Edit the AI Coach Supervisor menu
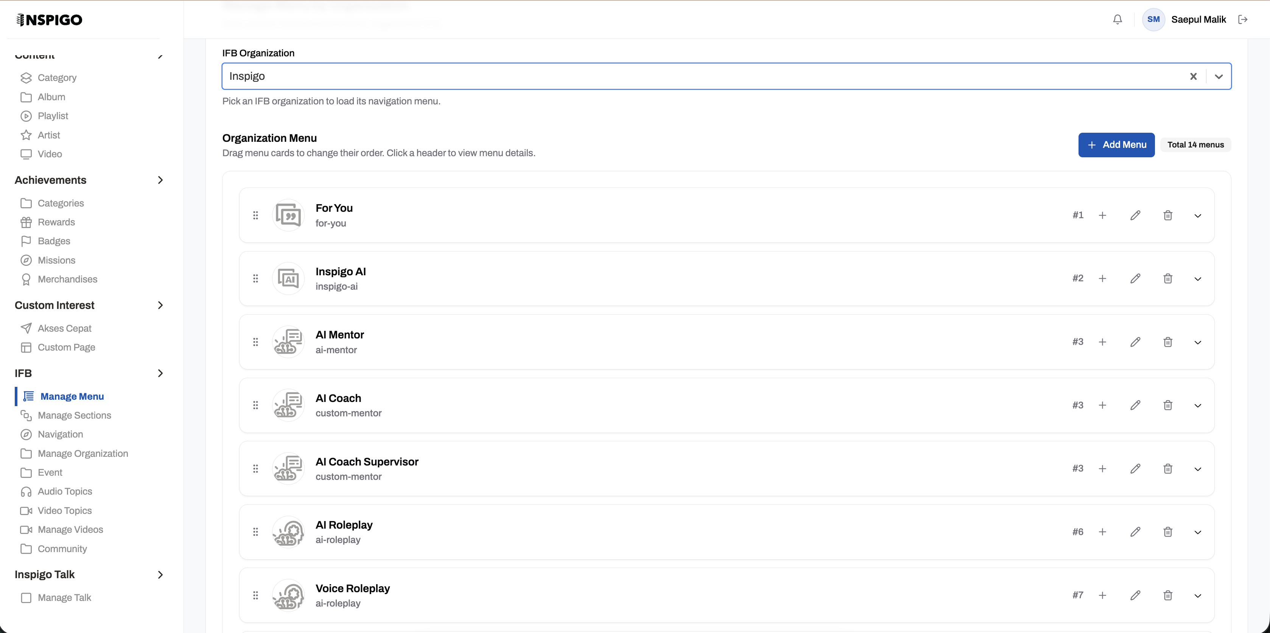Screen dimensions: 1270x633 click(x=1135, y=469)
